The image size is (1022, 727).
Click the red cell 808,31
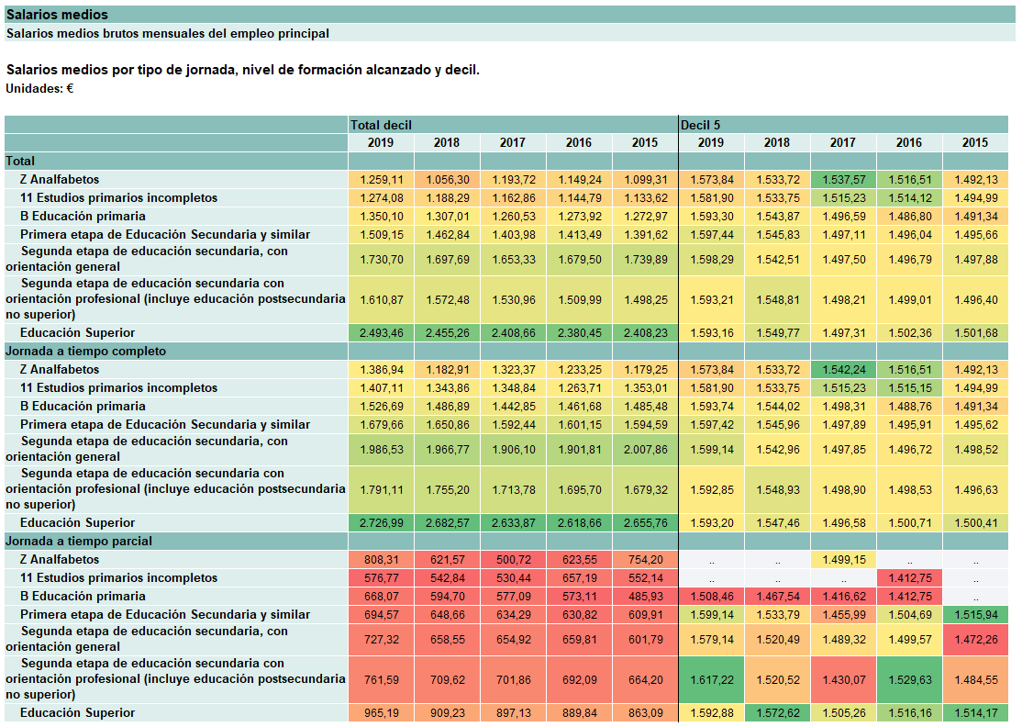[382, 559]
